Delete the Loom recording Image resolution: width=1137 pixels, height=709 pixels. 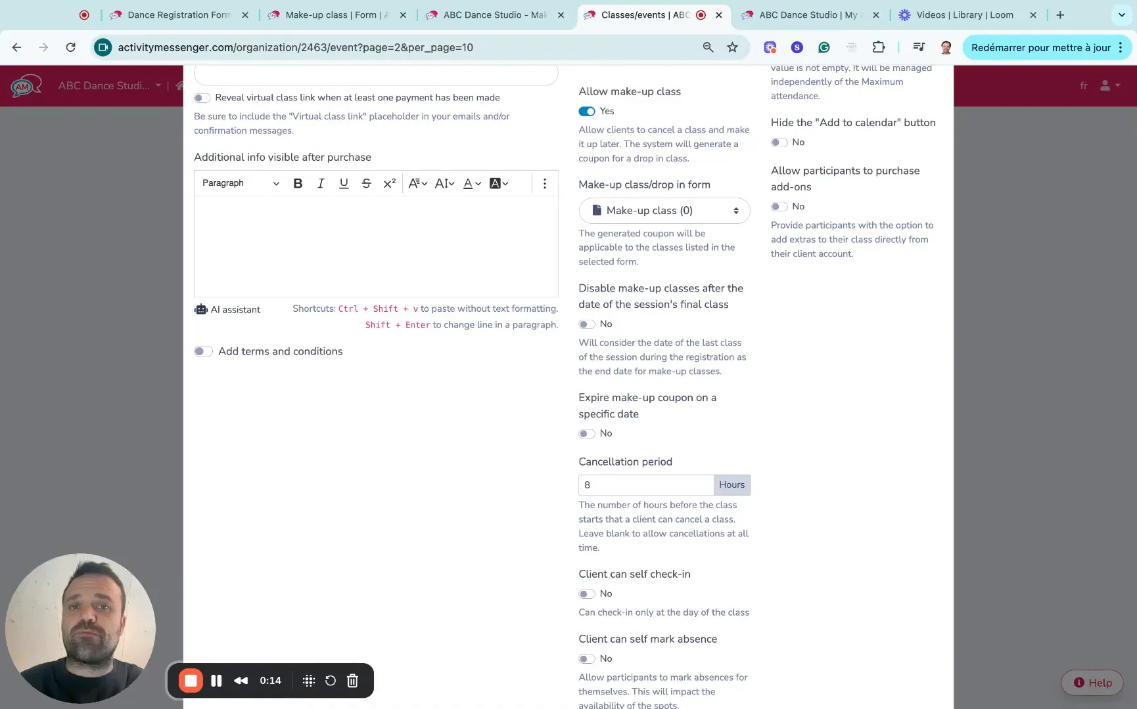352,681
